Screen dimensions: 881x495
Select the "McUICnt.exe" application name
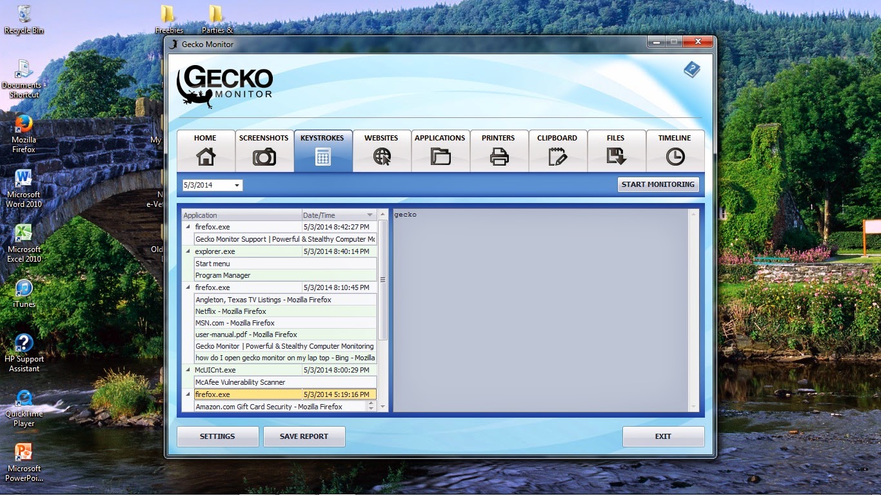click(215, 370)
